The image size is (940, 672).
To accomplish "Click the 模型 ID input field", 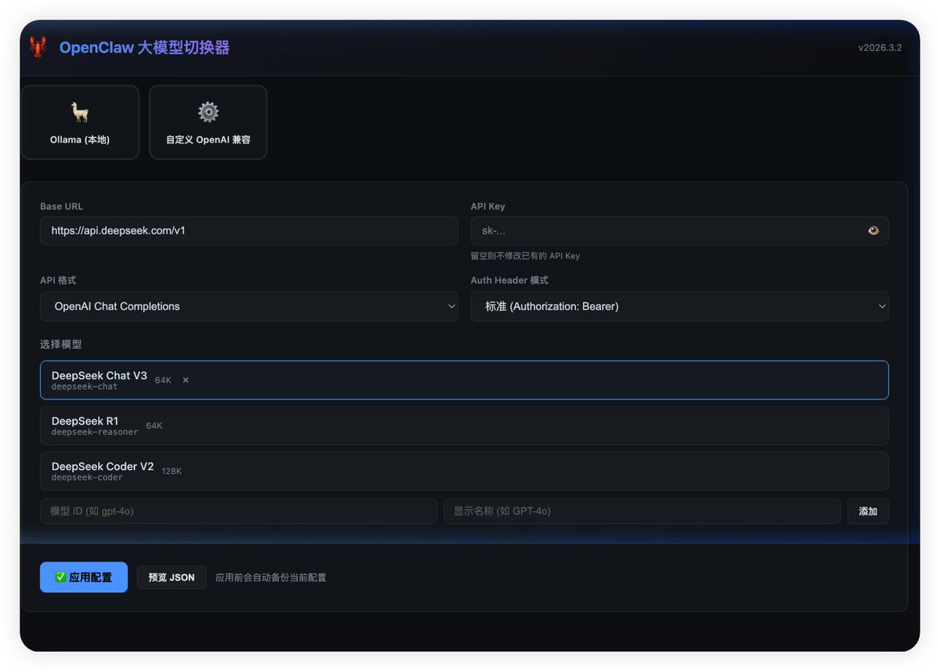I will point(239,511).
